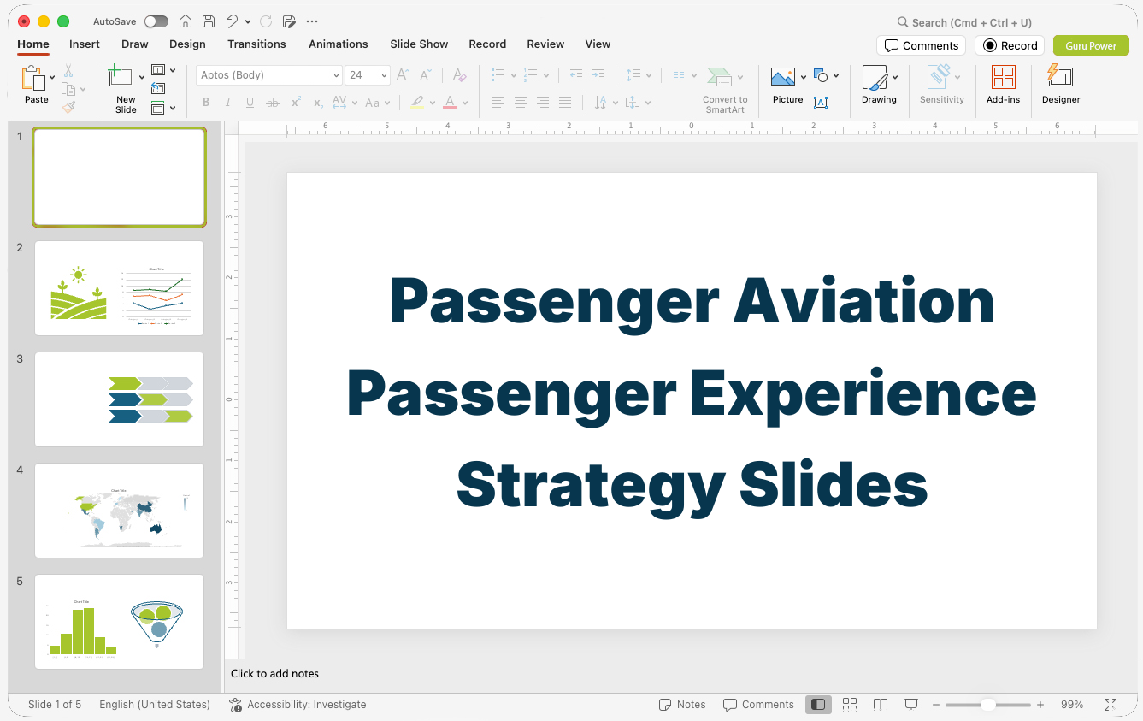Screen dimensions: 1143x721
Task: Click the Home icon in title bar
Action: pyautogui.click(x=186, y=21)
